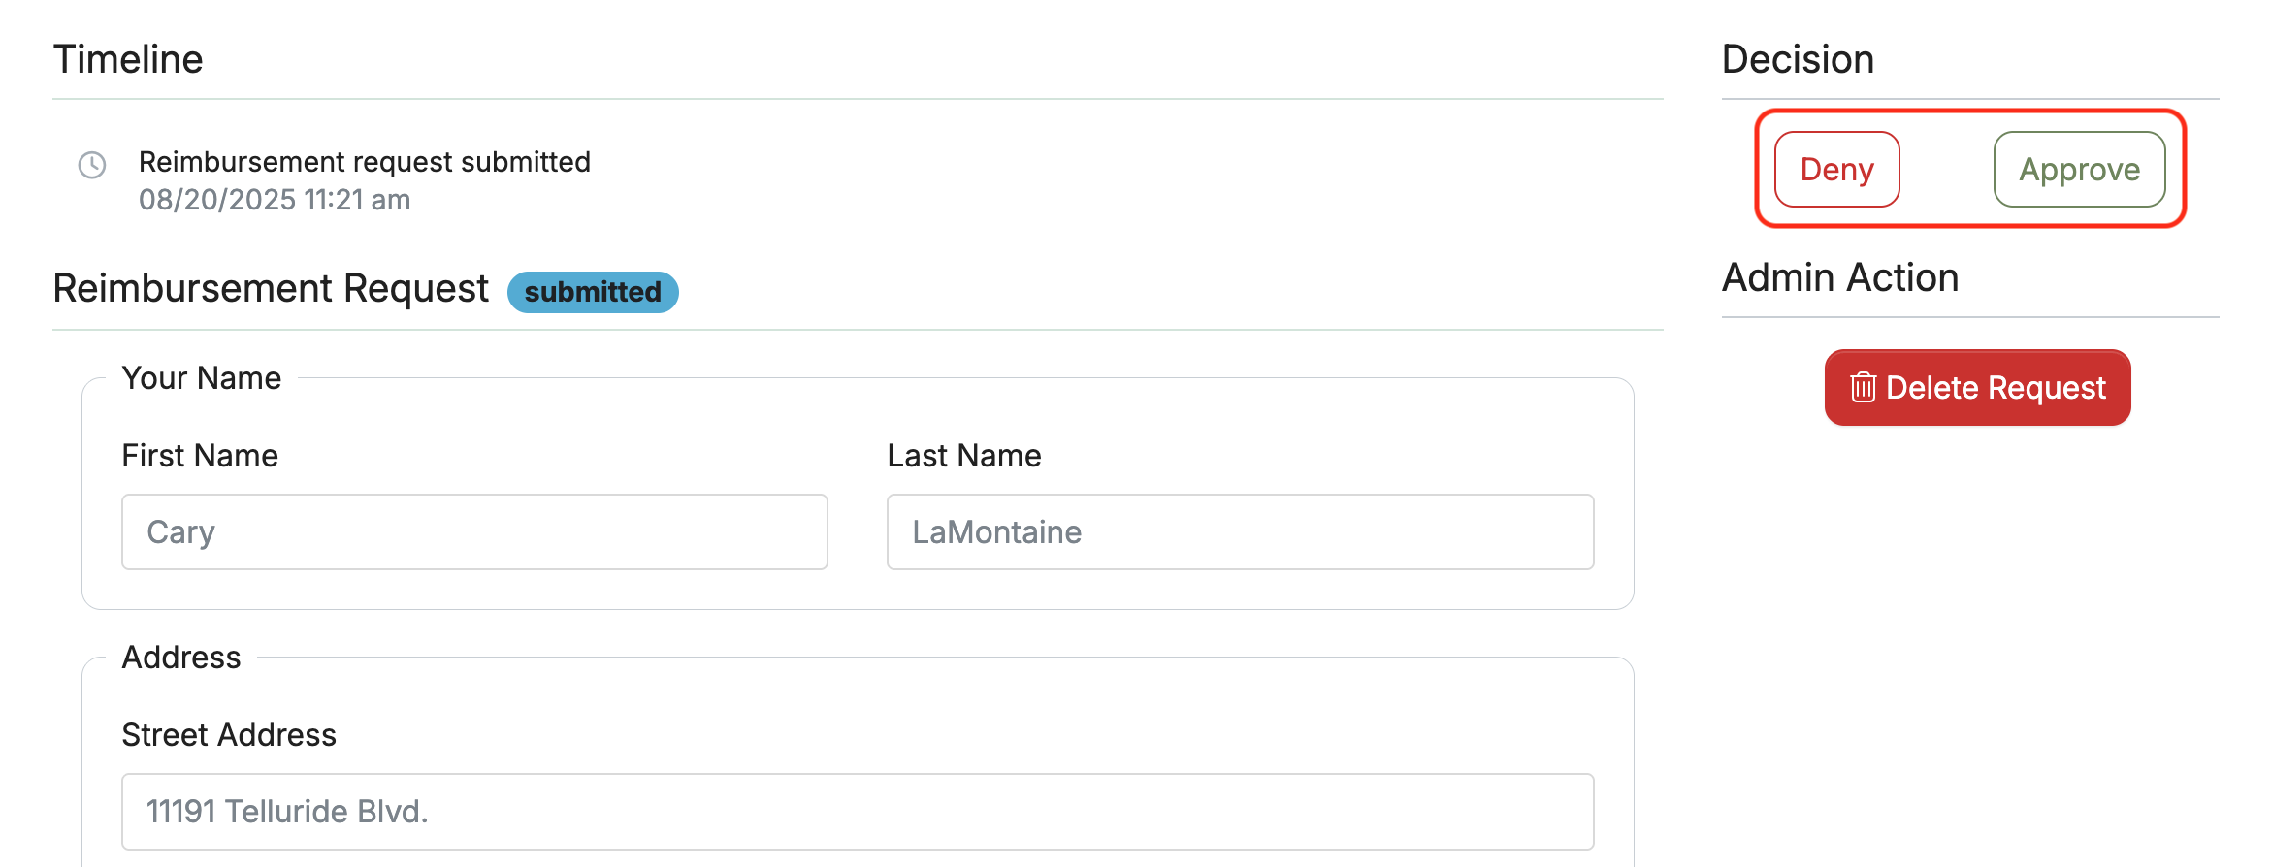Deny the reimbursement request
This screenshot has height=867, width=2272.
tap(1836, 169)
